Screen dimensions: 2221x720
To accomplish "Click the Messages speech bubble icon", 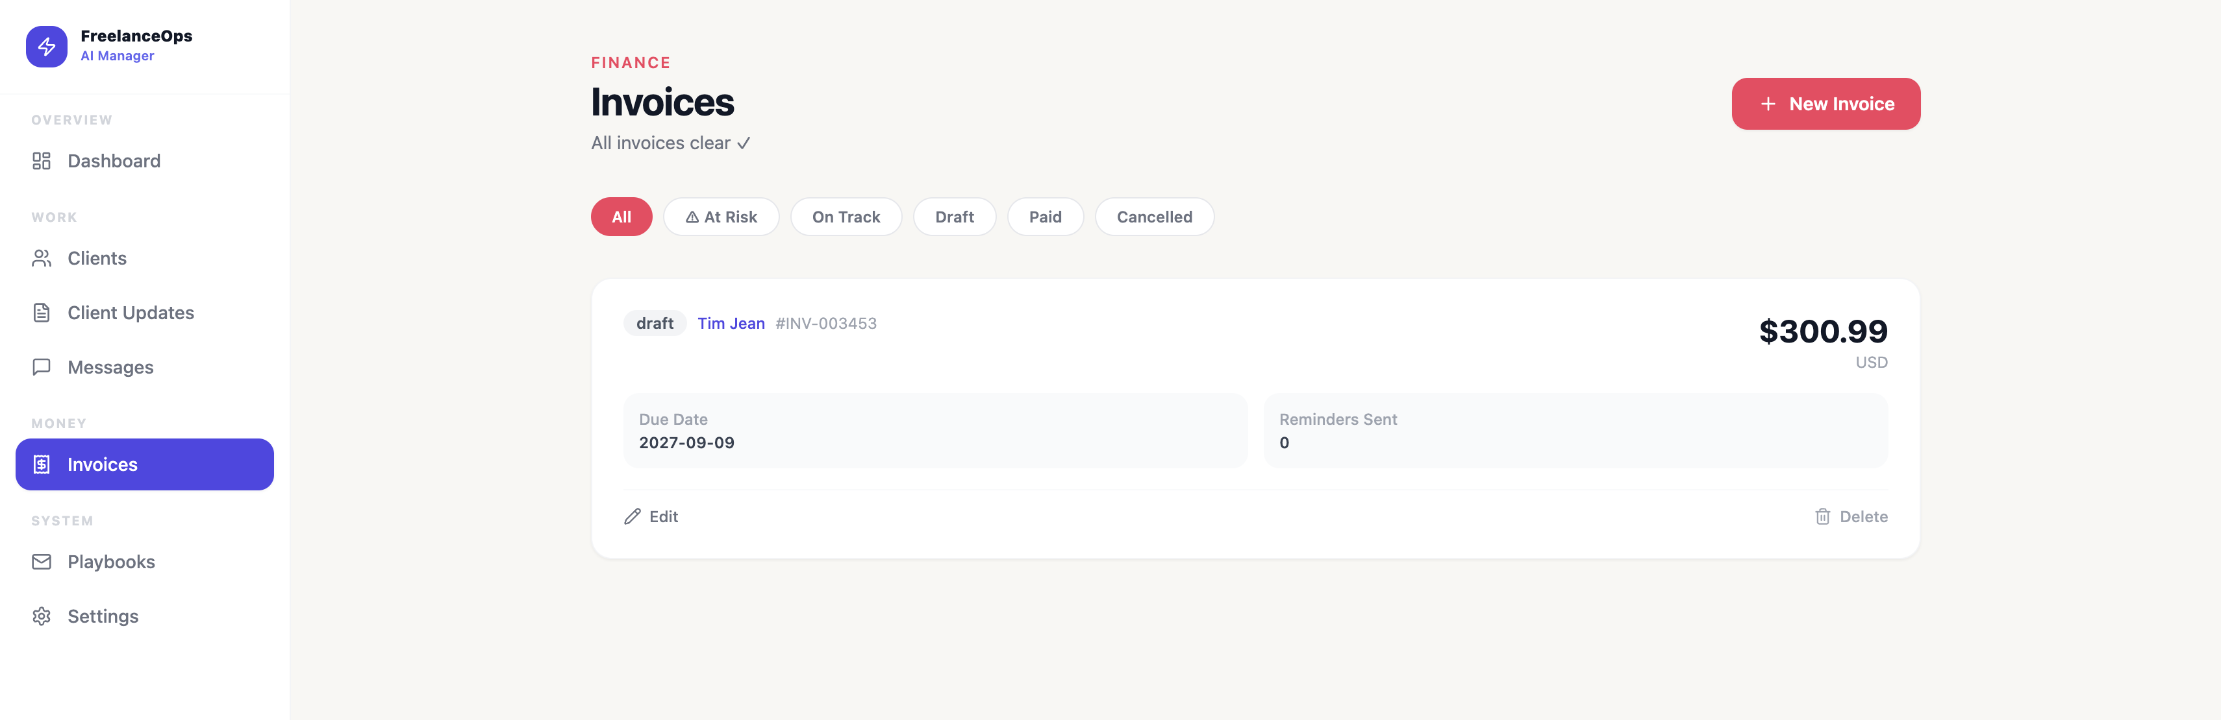I will pyautogui.click(x=42, y=367).
